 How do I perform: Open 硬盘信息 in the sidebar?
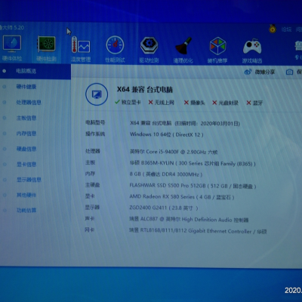tap(26, 149)
